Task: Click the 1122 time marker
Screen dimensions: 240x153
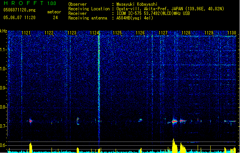Action: click(49, 33)
